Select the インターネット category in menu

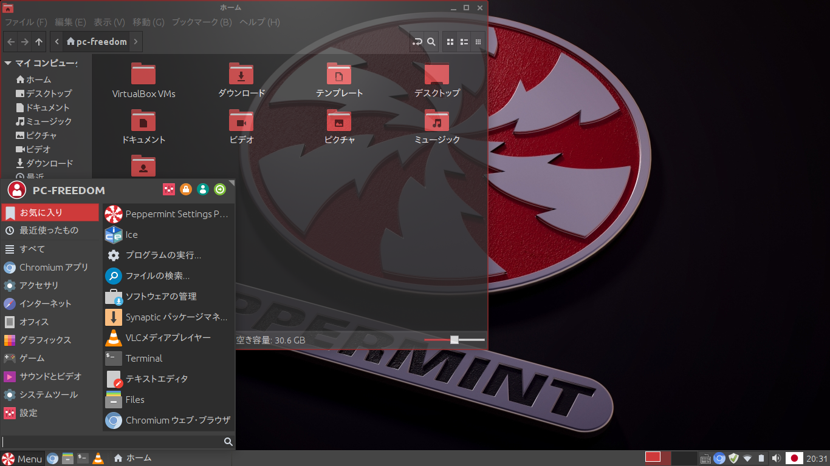(46, 304)
